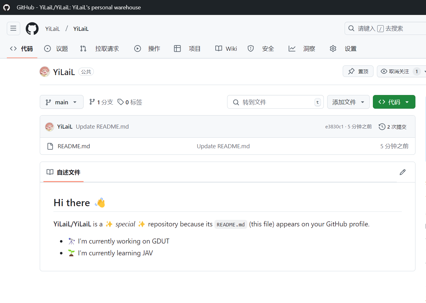Open the green 代码 clone dropdown
The height and width of the screenshot is (303, 426).
pos(394,102)
